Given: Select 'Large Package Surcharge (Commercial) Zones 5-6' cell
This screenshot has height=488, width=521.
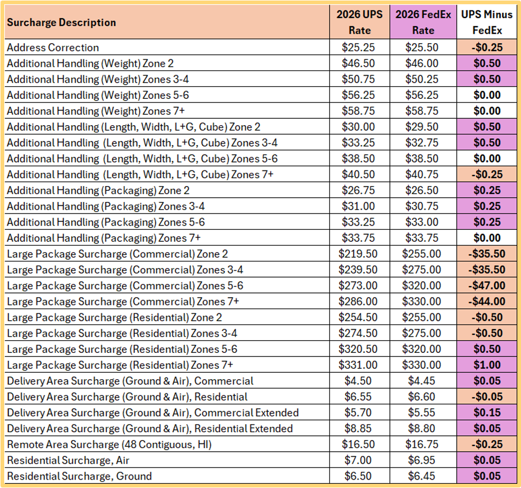Looking at the screenshot, I should pyautogui.click(x=167, y=286).
